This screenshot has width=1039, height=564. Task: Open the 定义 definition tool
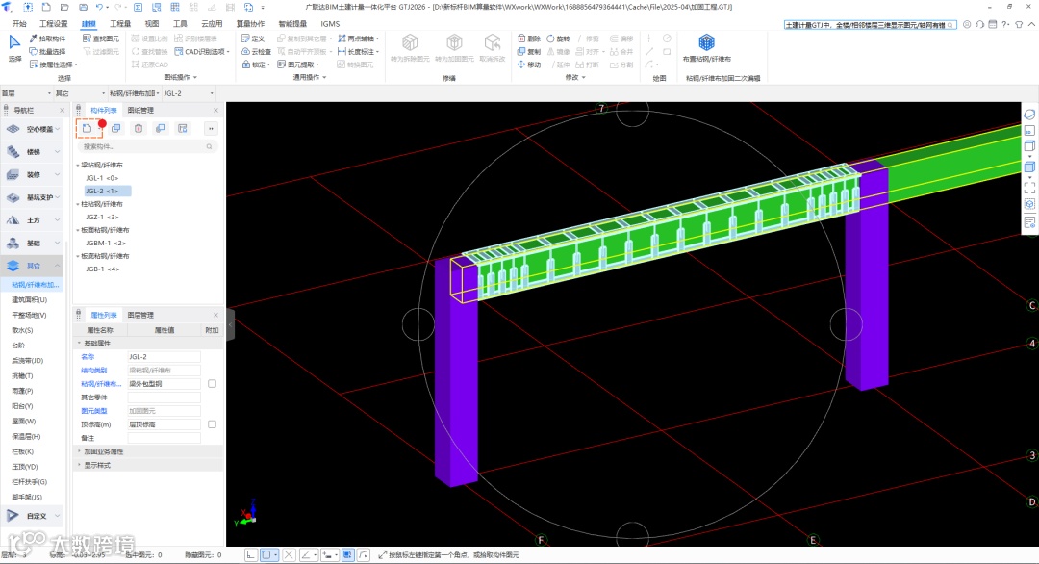(253, 38)
